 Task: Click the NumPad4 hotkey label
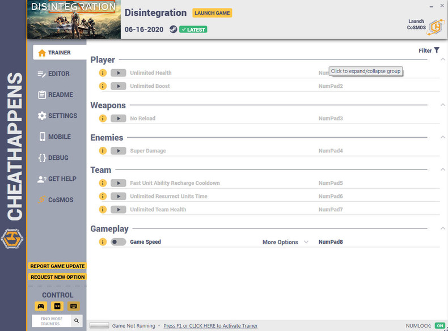331,151
